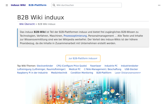This screenshot has width=166, height=104.
Task: Open Steckverbinder topic
Action: pyautogui.click(x=45, y=66)
